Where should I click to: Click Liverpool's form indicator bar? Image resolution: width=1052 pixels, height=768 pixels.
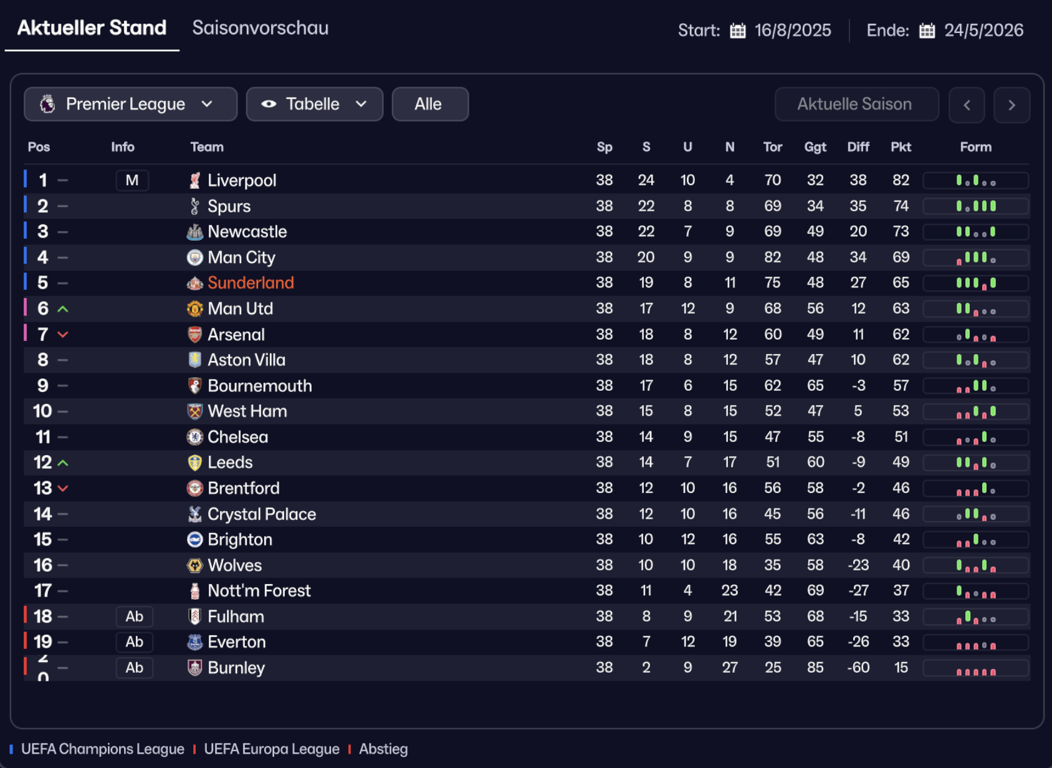click(975, 181)
